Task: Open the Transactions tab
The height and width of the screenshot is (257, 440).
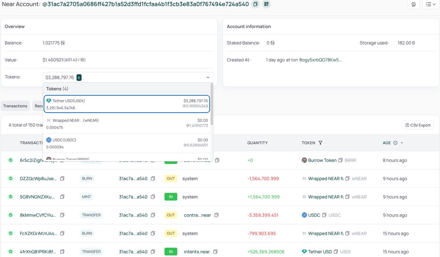Action: 15,106
